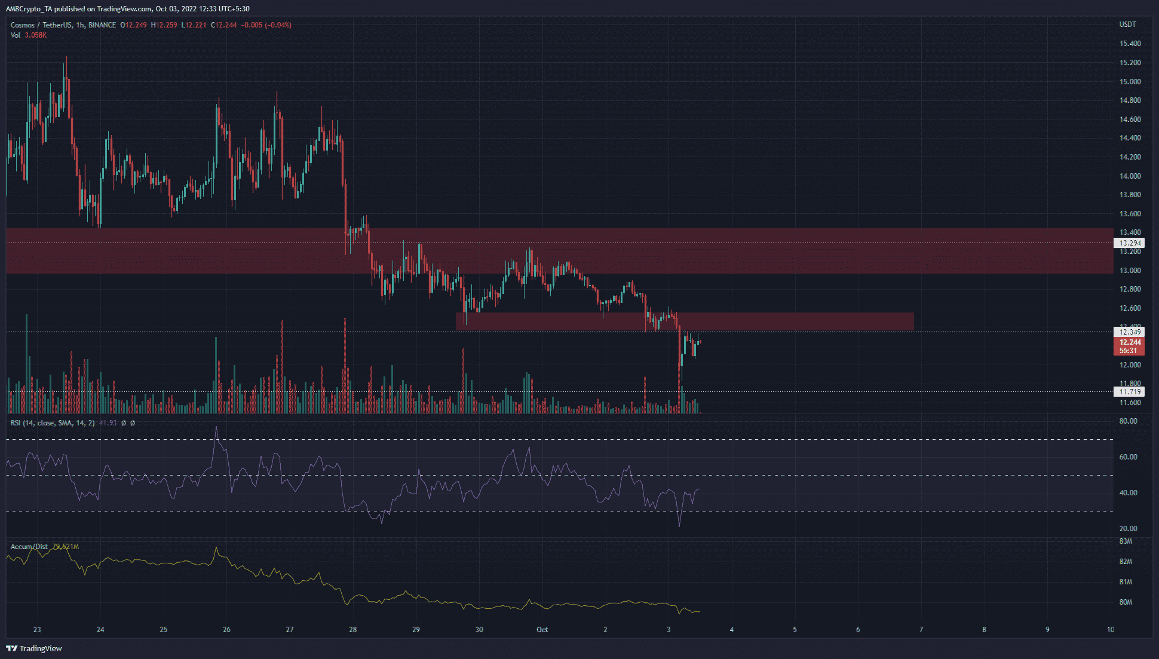Click the 81M Accum/Dist scale label
This screenshot has width=1159, height=659.
coord(1126,582)
